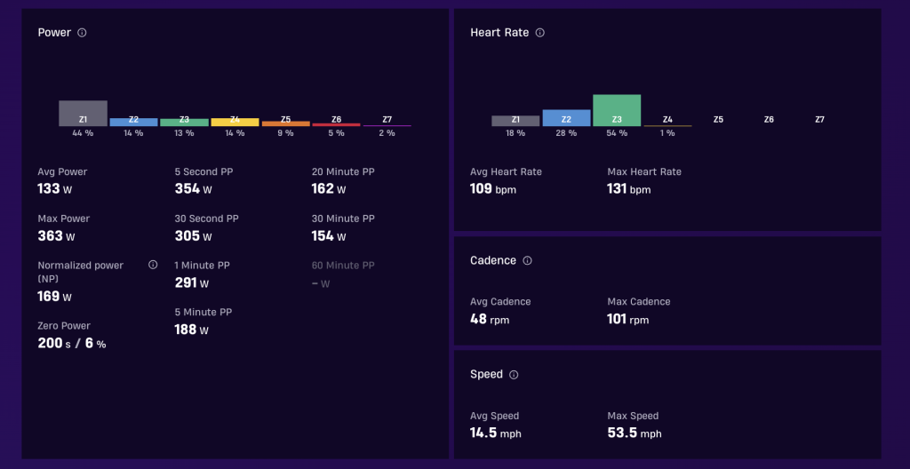The width and height of the screenshot is (910, 469).
Task: Select the Power Z1 gray bar
Action: pyautogui.click(x=83, y=113)
